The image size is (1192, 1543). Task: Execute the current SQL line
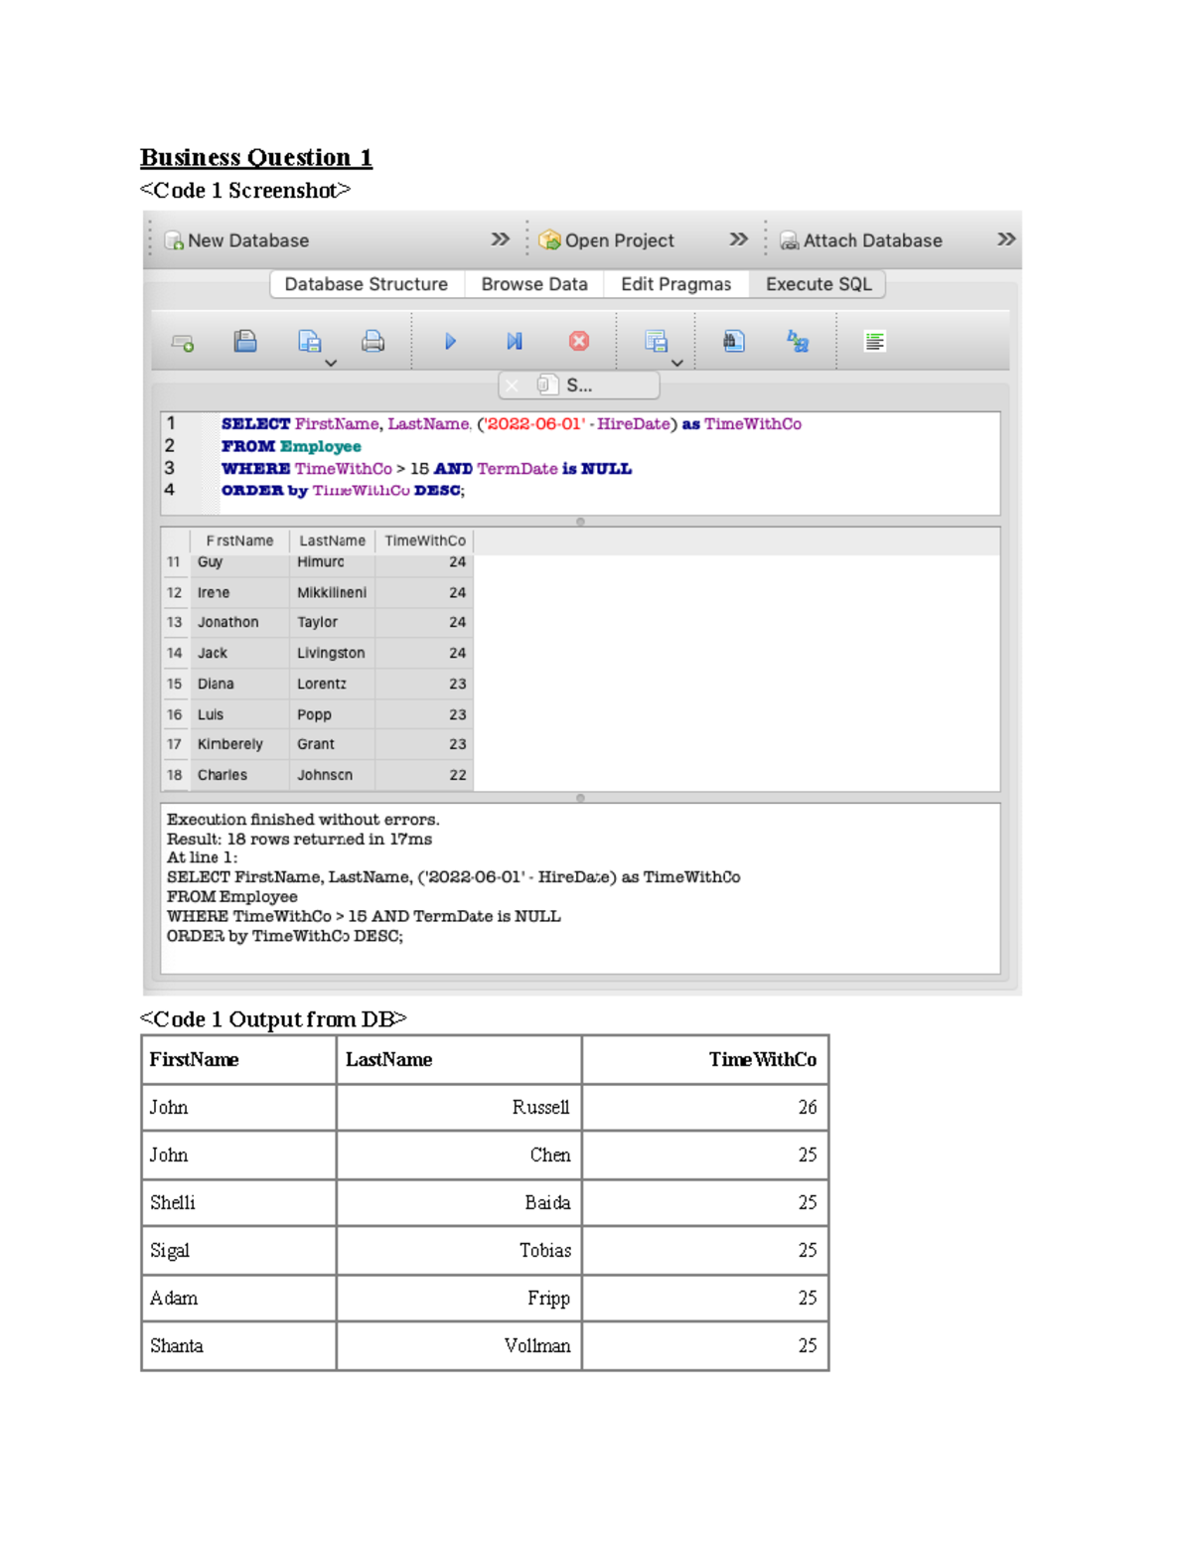pyautogui.click(x=514, y=341)
